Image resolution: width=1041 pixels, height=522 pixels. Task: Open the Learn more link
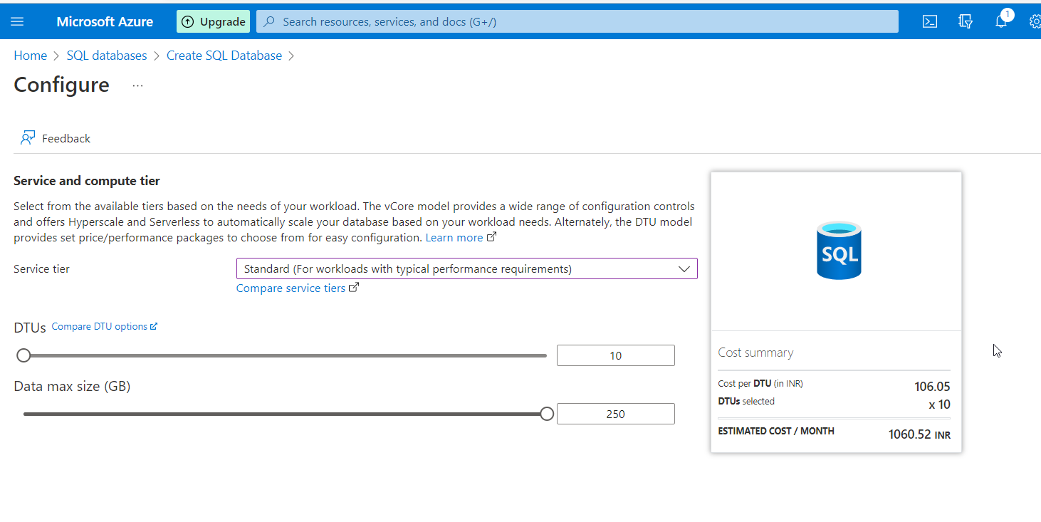461,238
